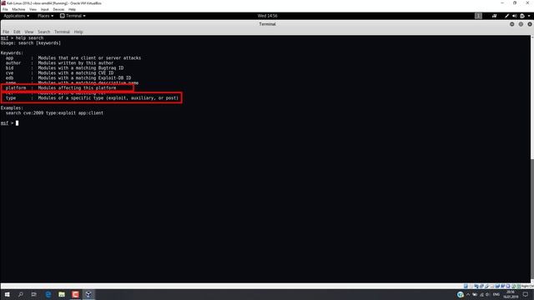Screen dimensions: 534x300
Task: Click the 'Usage: search [keywords]' line
Action: (x=31, y=43)
